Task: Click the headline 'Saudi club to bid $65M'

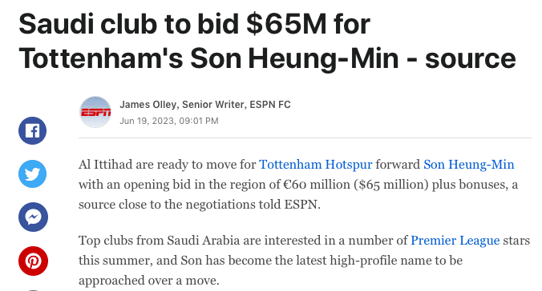Action: (172, 24)
